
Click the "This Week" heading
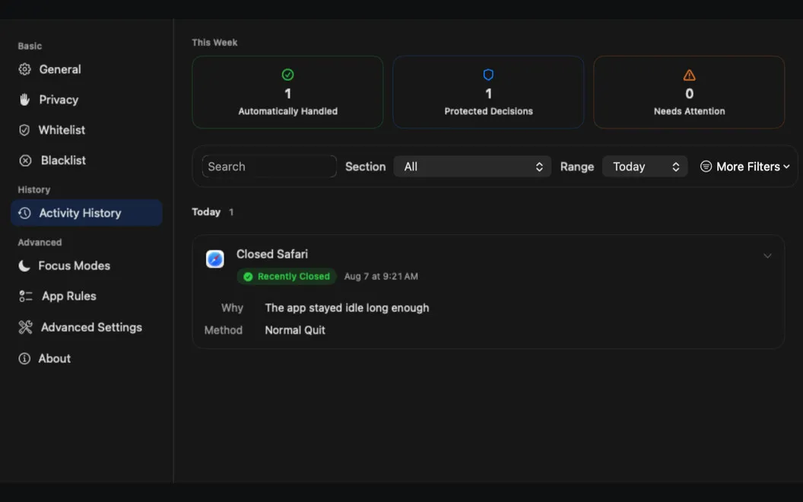(x=214, y=43)
